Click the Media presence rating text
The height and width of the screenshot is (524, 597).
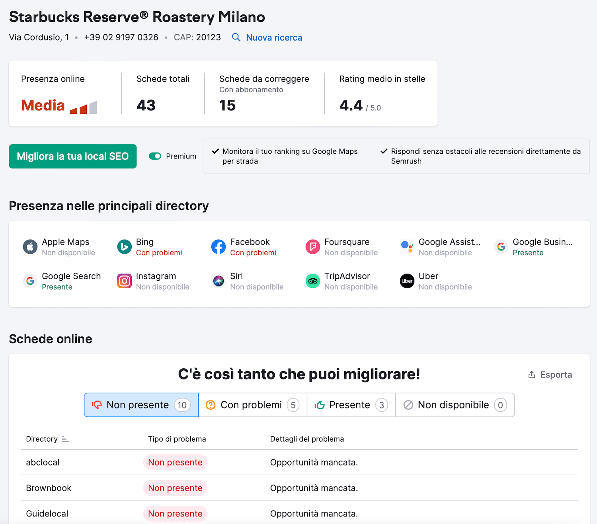[x=43, y=106]
